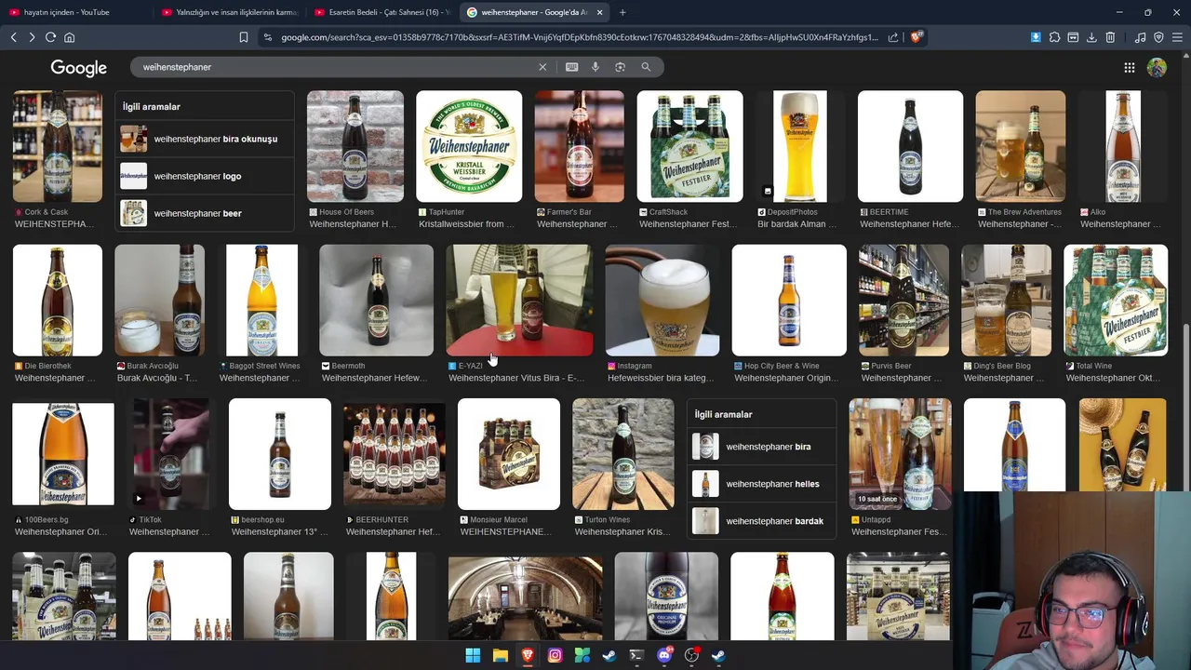Open the BEERTIME Hefe image result

(910, 146)
